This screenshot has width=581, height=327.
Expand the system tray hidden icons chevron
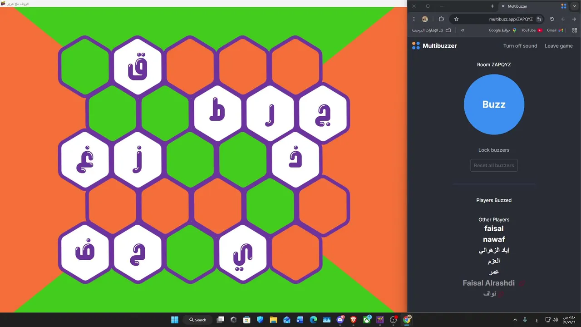coord(515,320)
